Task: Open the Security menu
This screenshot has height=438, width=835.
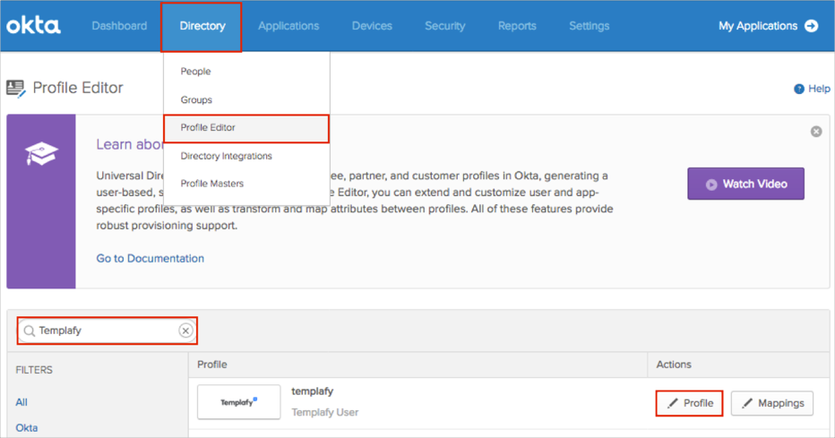Action: pyautogui.click(x=444, y=26)
